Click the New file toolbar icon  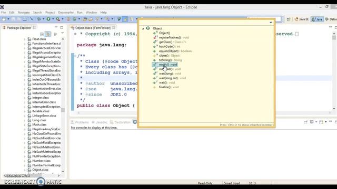(x=4, y=19)
